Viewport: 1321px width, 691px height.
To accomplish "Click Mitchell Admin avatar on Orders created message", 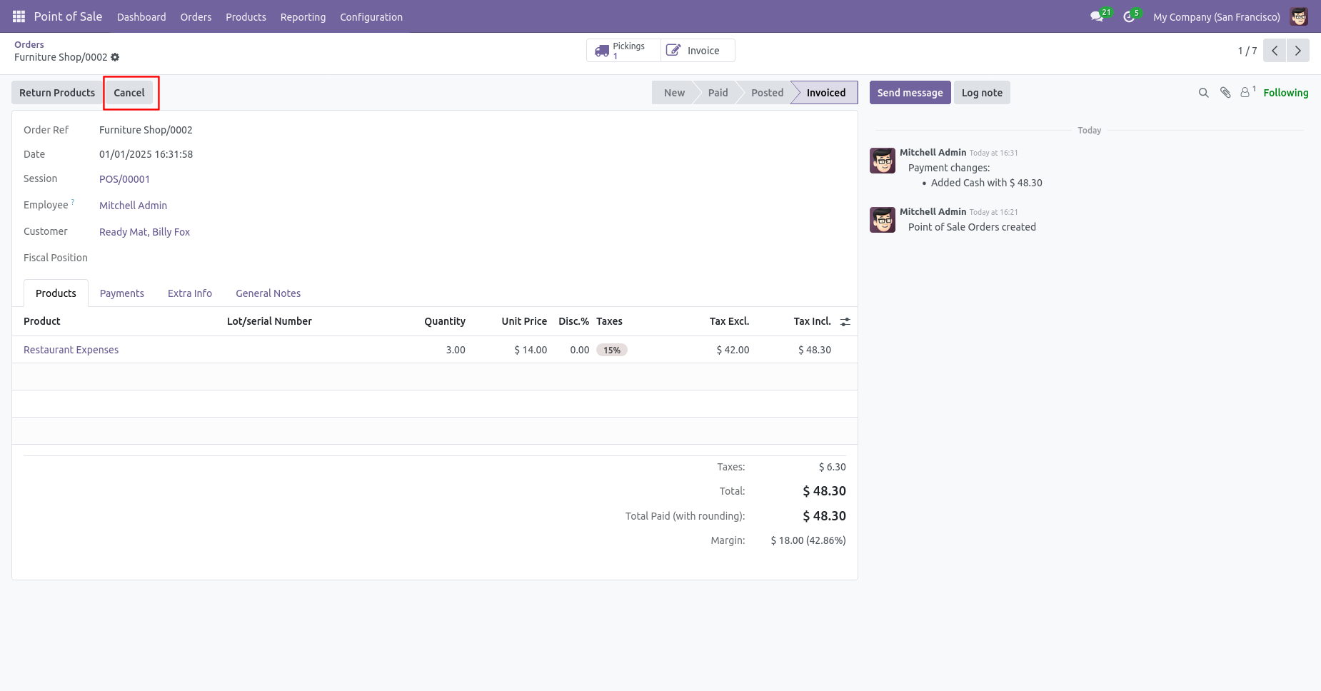I will pos(883,220).
